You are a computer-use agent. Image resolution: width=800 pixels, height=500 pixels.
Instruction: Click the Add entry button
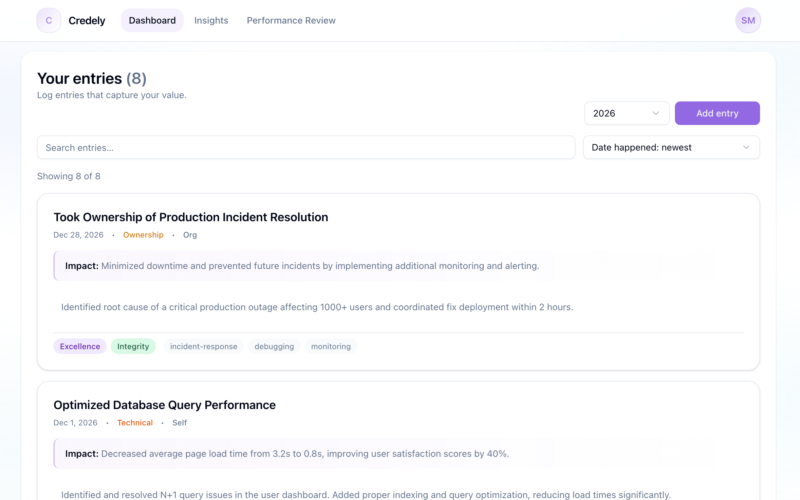coord(717,113)
